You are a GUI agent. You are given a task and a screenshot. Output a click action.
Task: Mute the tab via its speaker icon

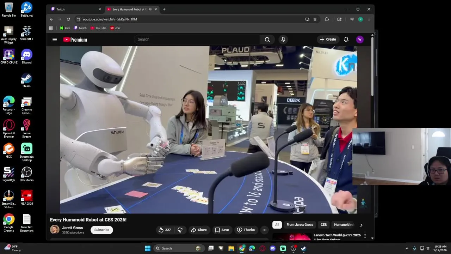(150, 9)
